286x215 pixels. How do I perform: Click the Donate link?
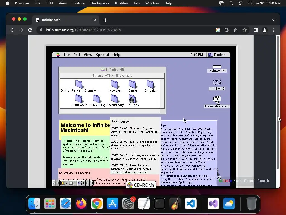(x=264, y=181)
